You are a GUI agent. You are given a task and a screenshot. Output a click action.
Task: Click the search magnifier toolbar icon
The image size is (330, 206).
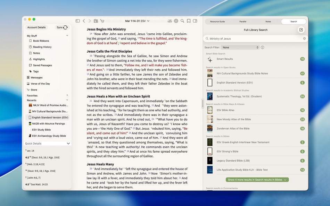[x=182, y=21]
